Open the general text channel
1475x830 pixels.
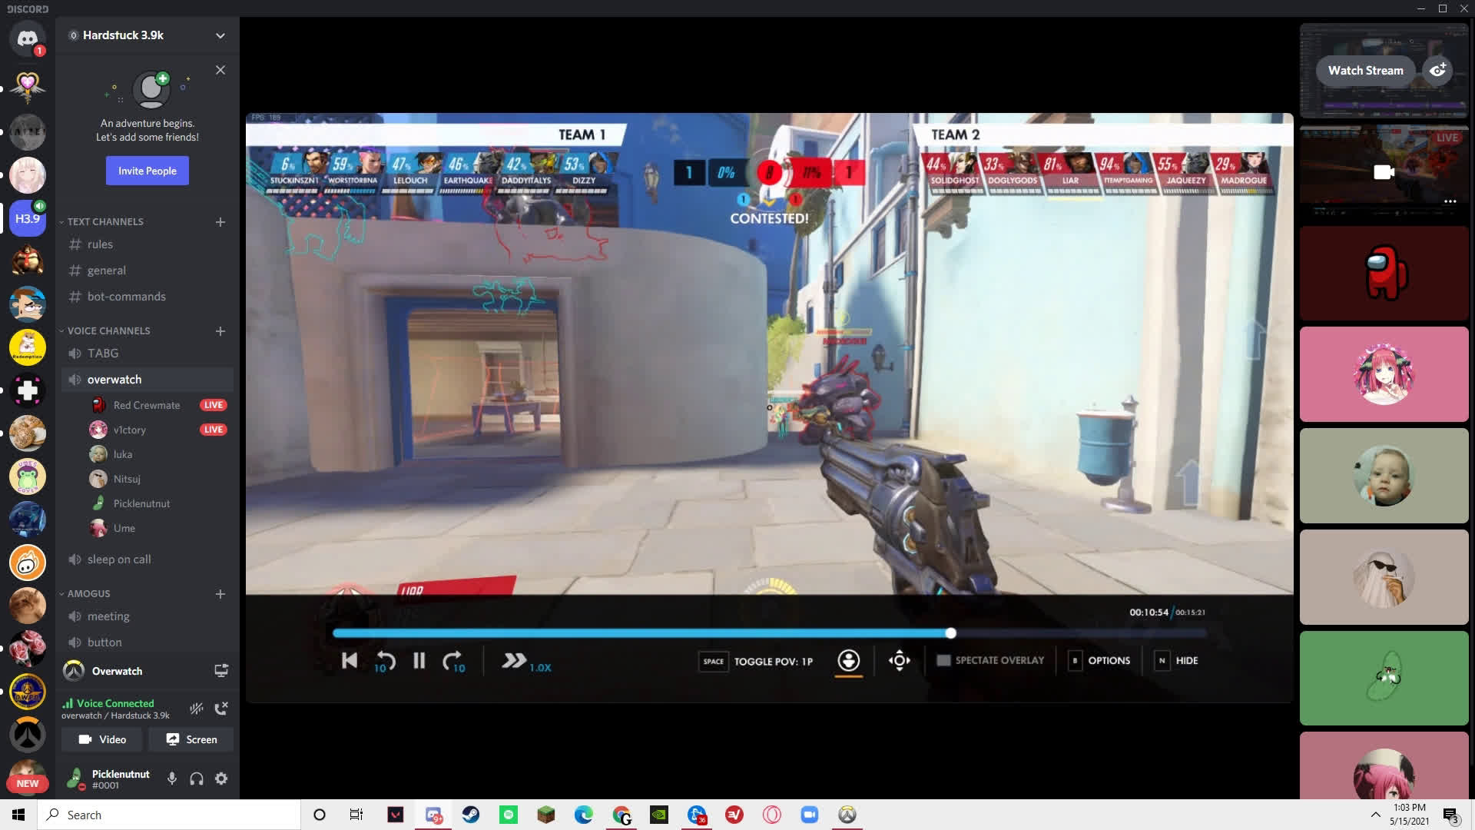[106, 271]
